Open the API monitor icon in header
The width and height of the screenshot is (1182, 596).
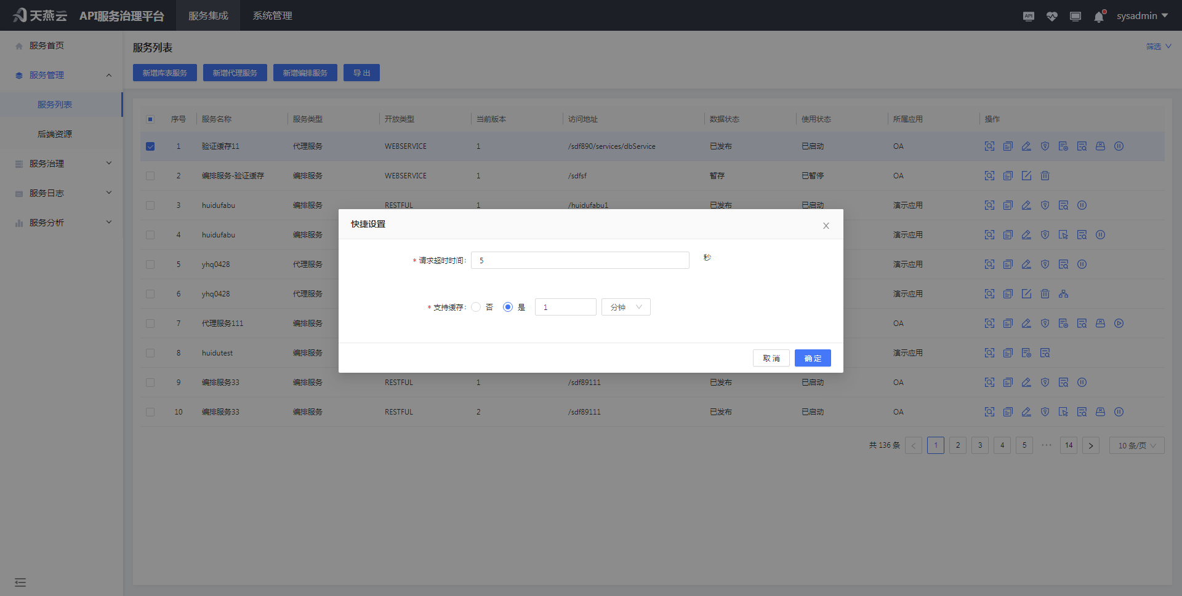(1029, 17)
